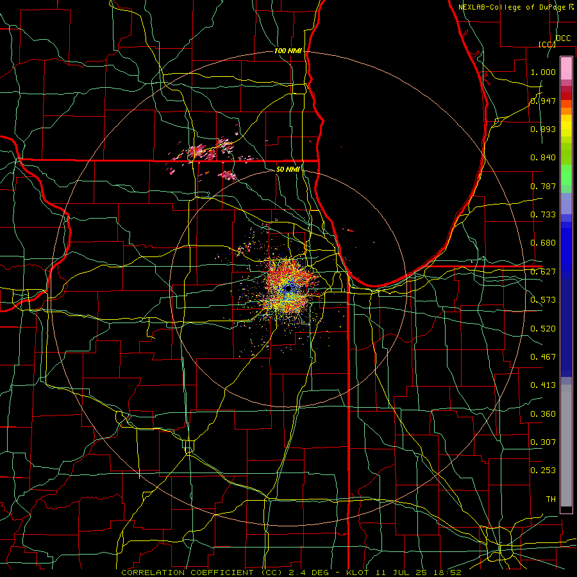Select the 0.947 scale value
577x577 pixels.
[543, 101]
